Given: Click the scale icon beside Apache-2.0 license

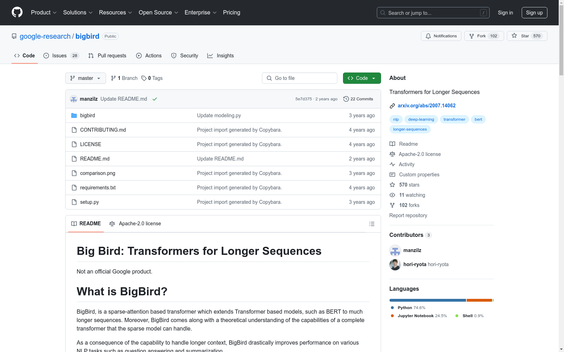Looking at the screenshot, I should 392,154.
